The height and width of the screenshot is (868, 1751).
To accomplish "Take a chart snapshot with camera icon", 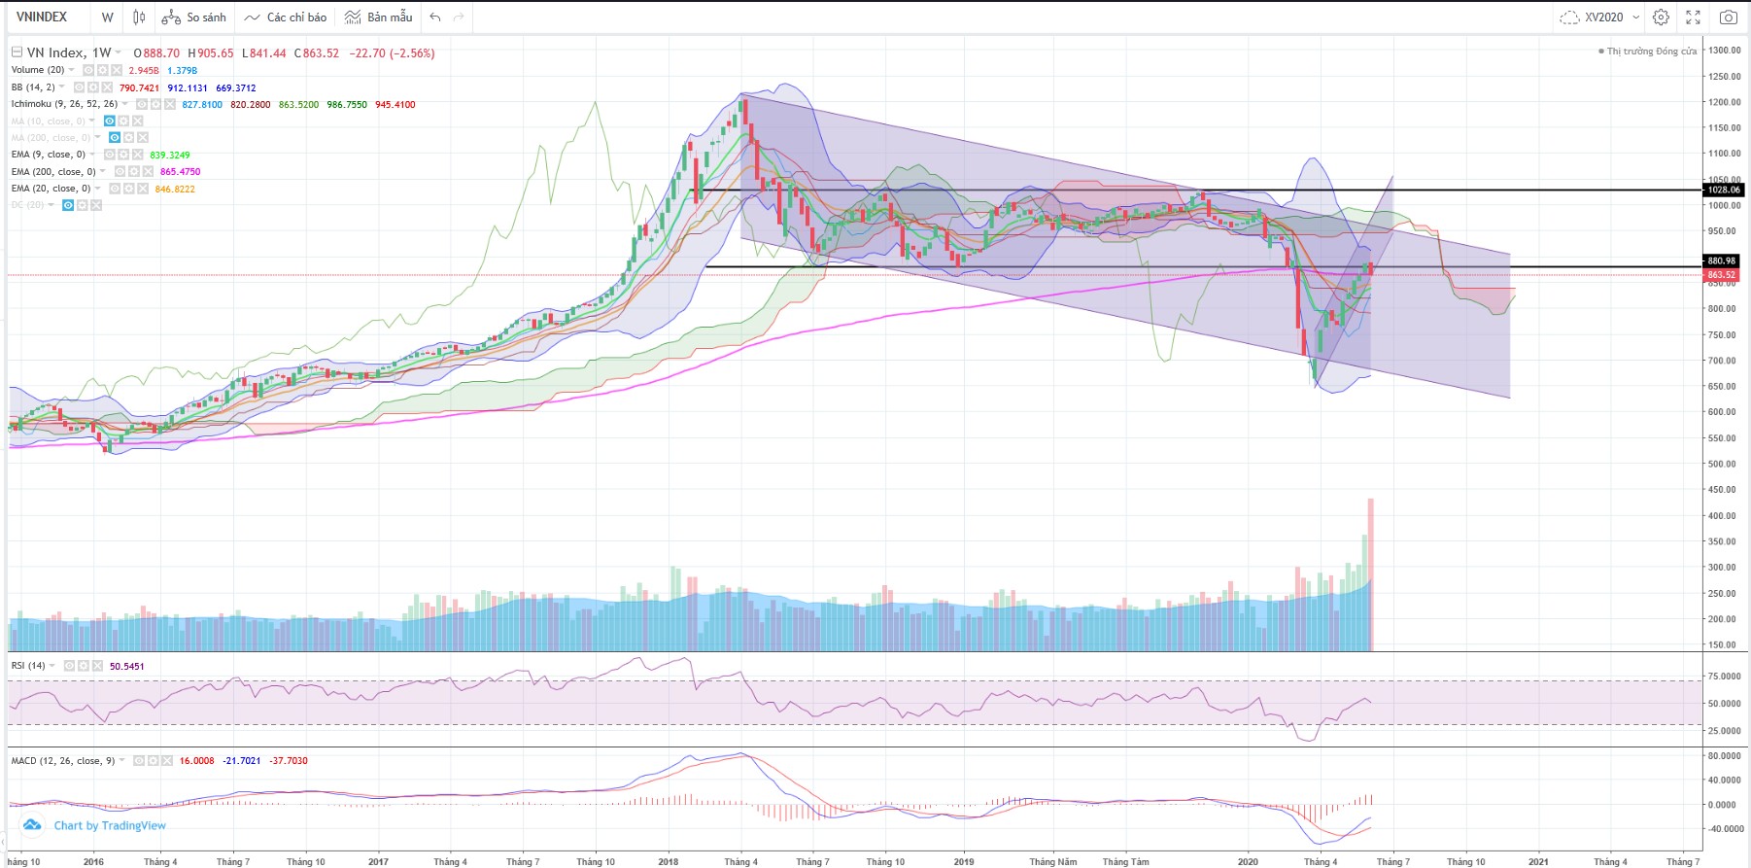I will point(1728,17).
